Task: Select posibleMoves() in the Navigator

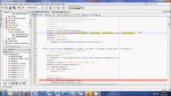Action: [18, 68]
